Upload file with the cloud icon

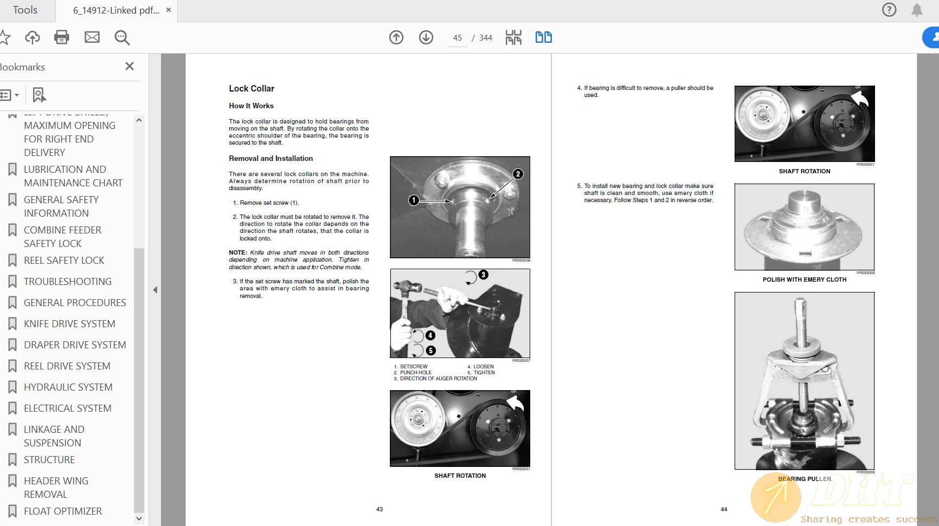click(x=33, y=37)
